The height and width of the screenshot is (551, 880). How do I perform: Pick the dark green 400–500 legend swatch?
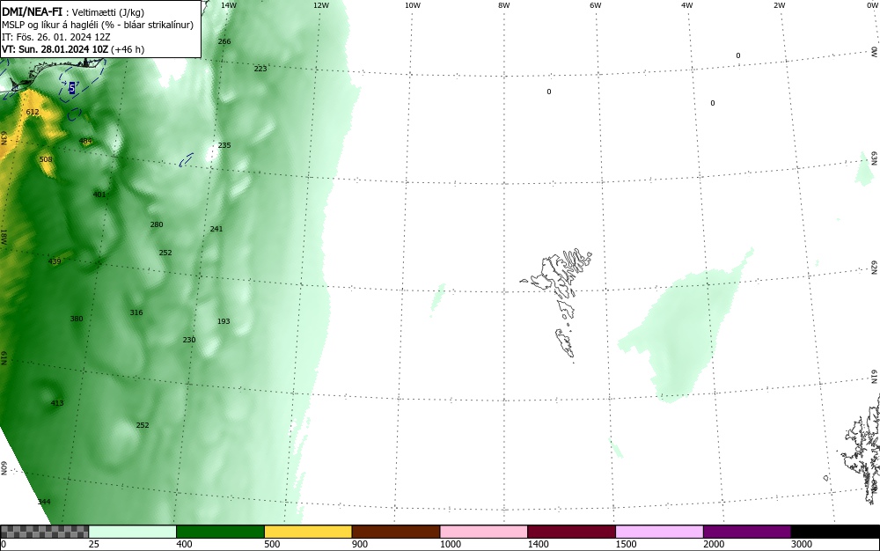[x=220, y=532]
